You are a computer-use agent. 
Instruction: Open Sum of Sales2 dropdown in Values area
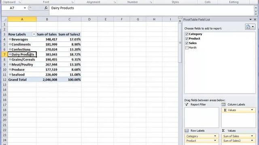252,141
